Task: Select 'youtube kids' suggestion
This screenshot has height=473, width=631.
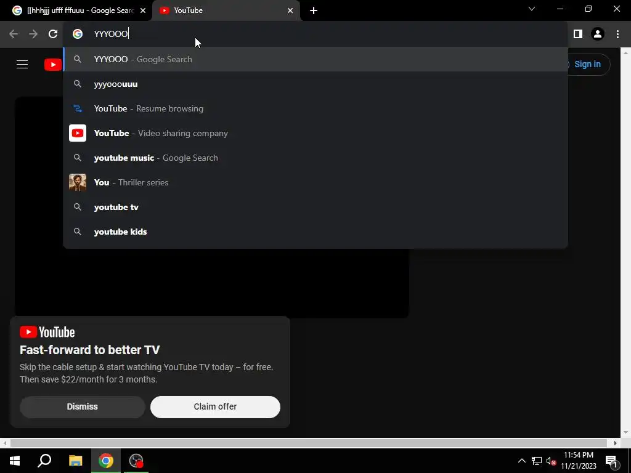Action: click(315, 232)
